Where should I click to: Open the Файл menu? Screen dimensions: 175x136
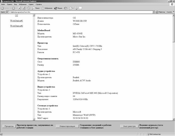pyautogui.click(x=3, y=4)
